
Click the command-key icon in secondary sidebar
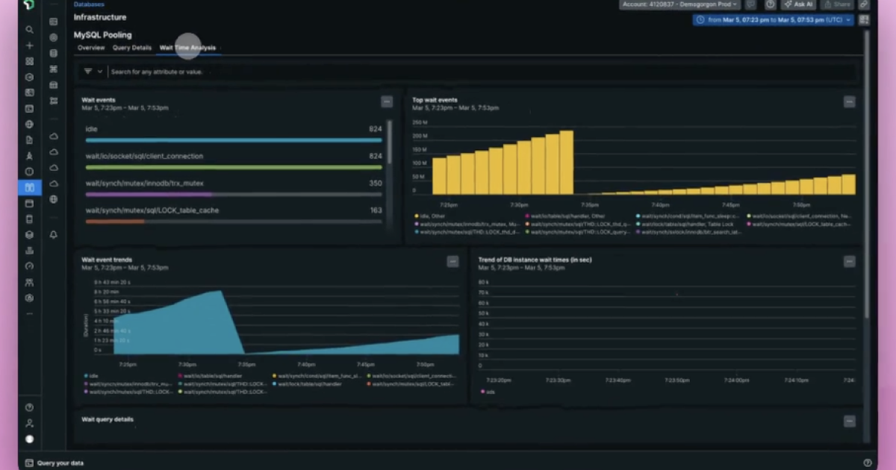(x=54, y=69)
